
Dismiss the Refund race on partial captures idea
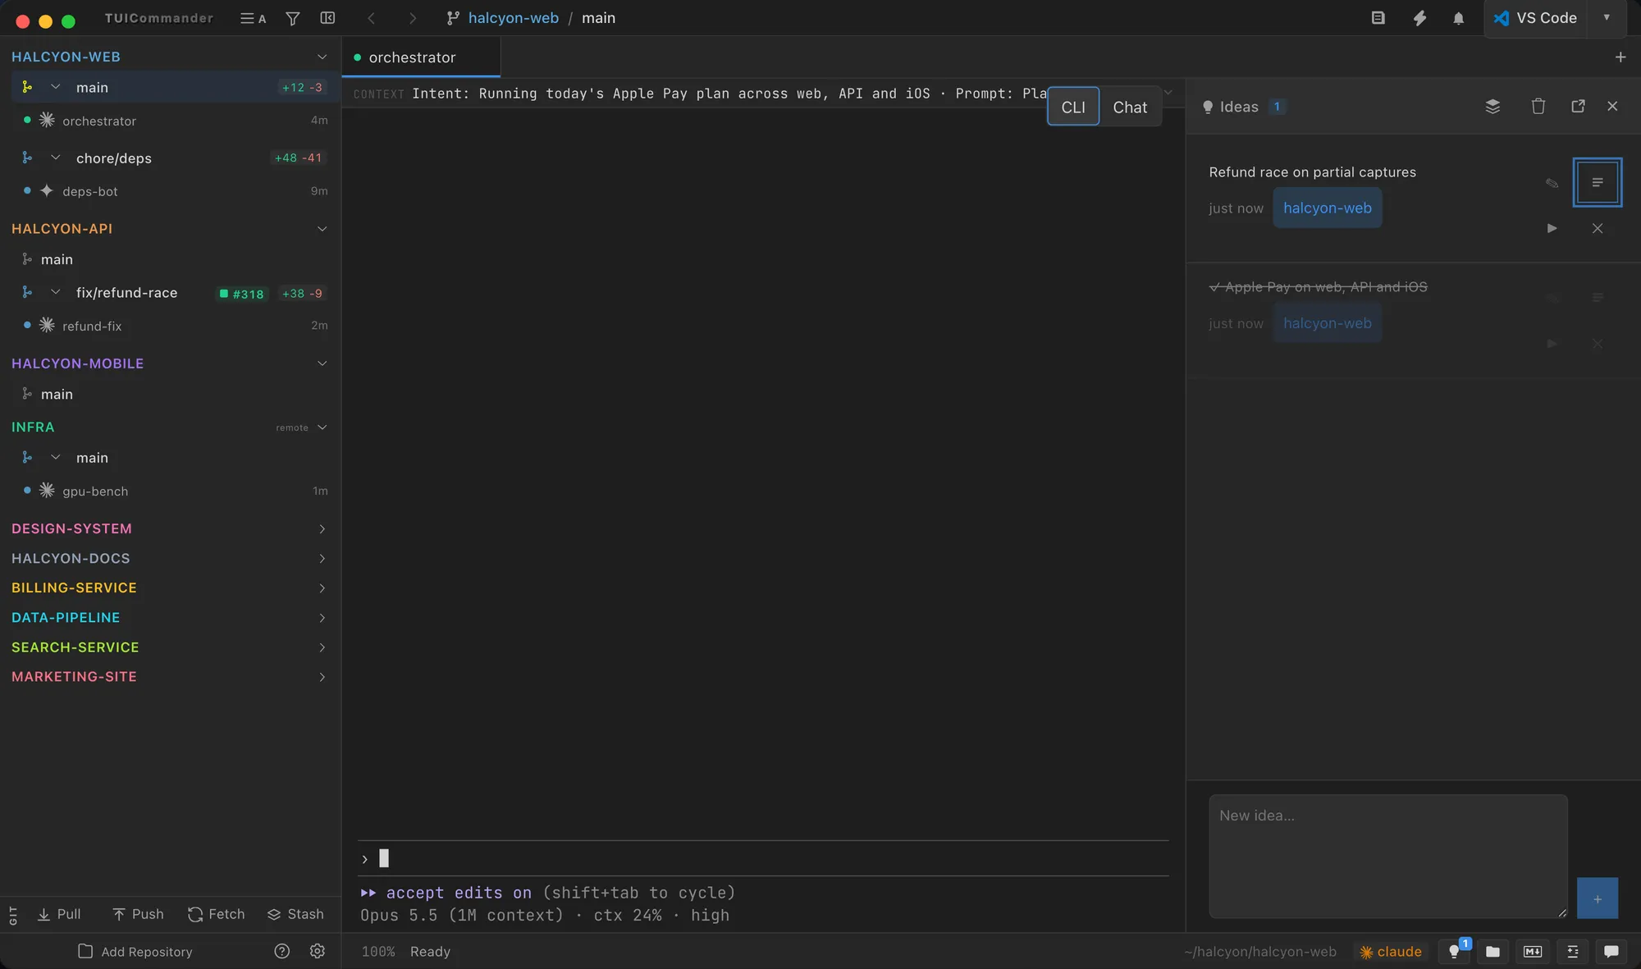tap(1598, 228)
